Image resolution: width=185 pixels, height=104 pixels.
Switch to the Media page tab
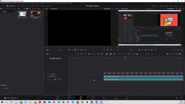58,98
